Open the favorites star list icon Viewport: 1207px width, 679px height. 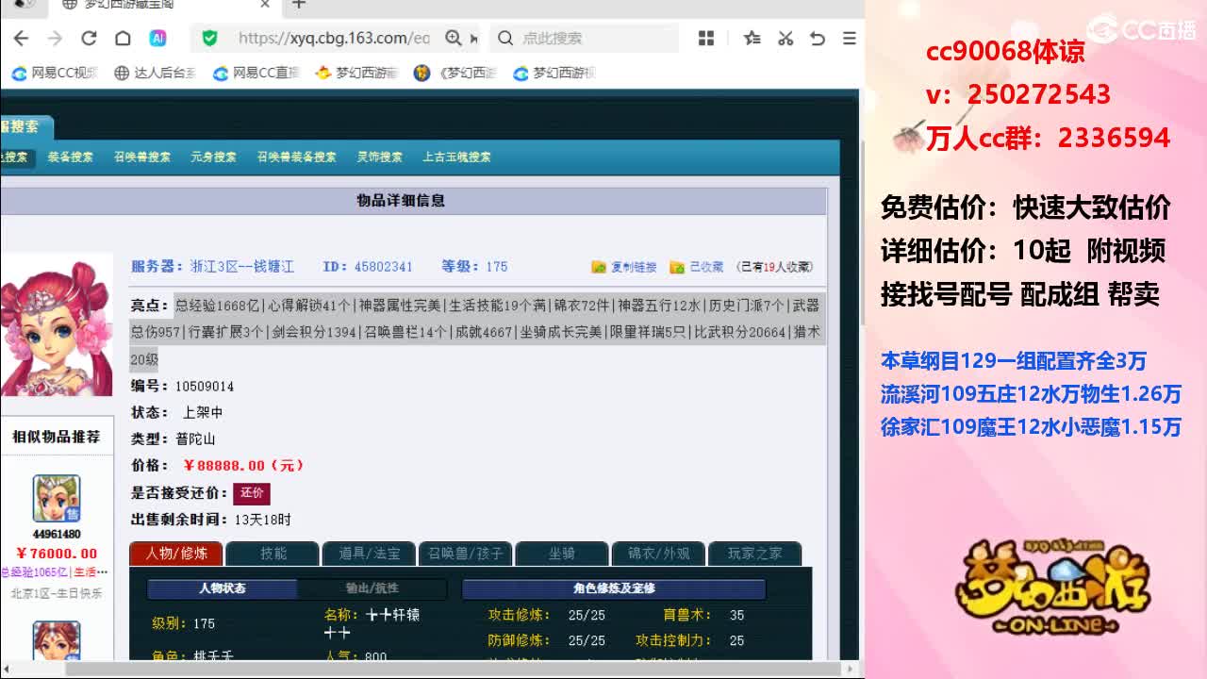point(752,38)
